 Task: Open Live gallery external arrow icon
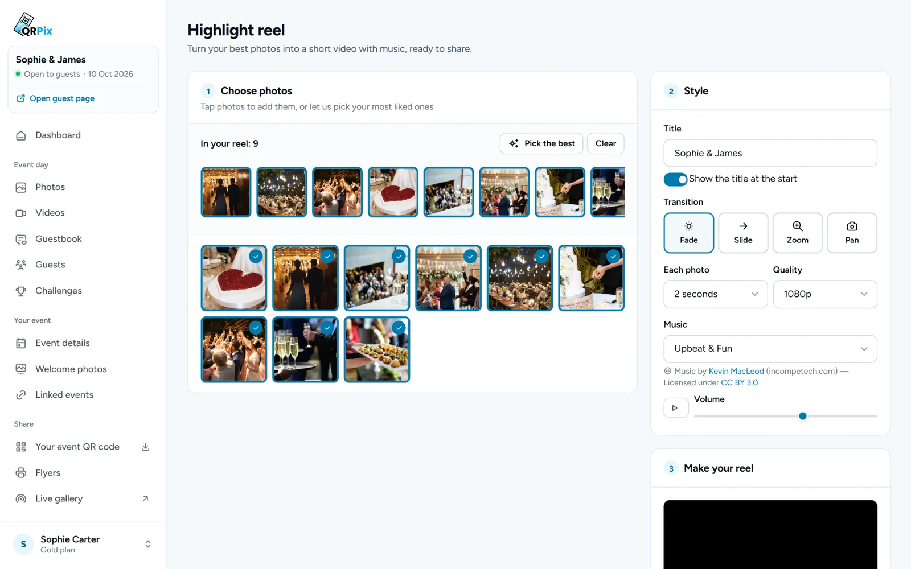[145, 498]
